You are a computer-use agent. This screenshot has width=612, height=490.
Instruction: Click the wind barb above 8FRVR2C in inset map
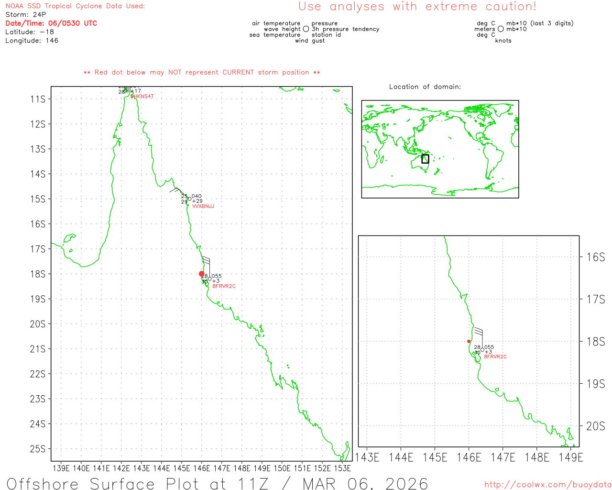click(478, 337)
